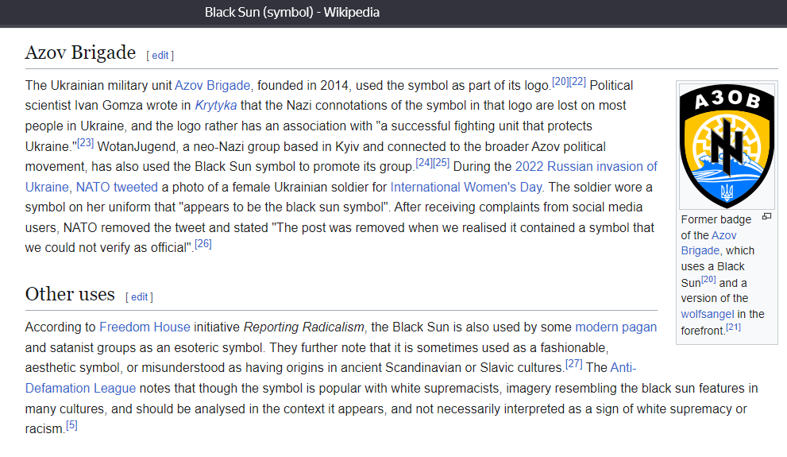Edit the Azov Brigade section
The width and height of the screenshot is (787, 457).
pyautogui.click(x=160, y=56)
